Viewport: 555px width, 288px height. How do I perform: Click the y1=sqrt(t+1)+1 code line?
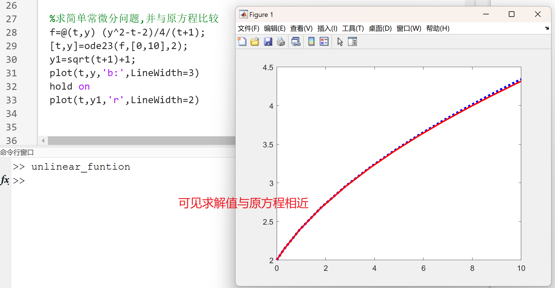click(x=92, y=59)
